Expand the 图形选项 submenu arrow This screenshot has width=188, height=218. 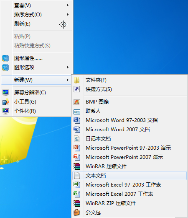click(x=68, y=67)
